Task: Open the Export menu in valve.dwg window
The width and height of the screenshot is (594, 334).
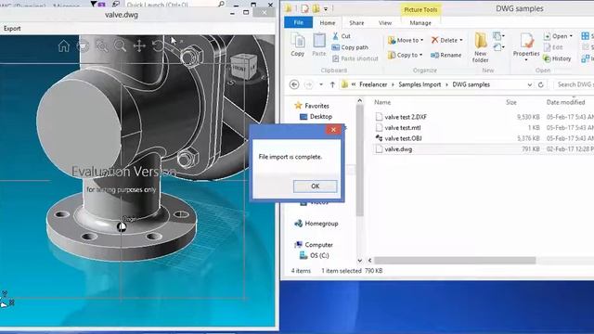Action: (x=12, y=29)
